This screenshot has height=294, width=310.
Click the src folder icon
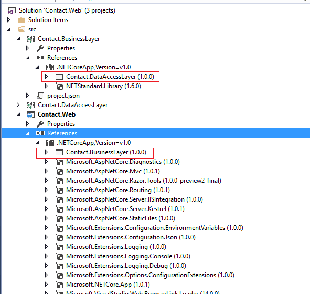[x=22, y=29]
